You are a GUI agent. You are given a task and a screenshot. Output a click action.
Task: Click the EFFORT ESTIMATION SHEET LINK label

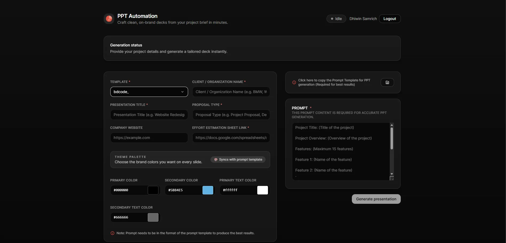tap(219, 128)
